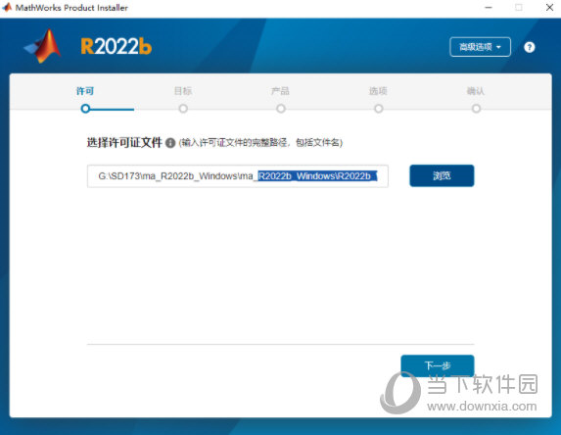Click the 下一步 next button
The width and height of the screenshot is (561, 435).
pyautogui.click(x=438, y=365)
